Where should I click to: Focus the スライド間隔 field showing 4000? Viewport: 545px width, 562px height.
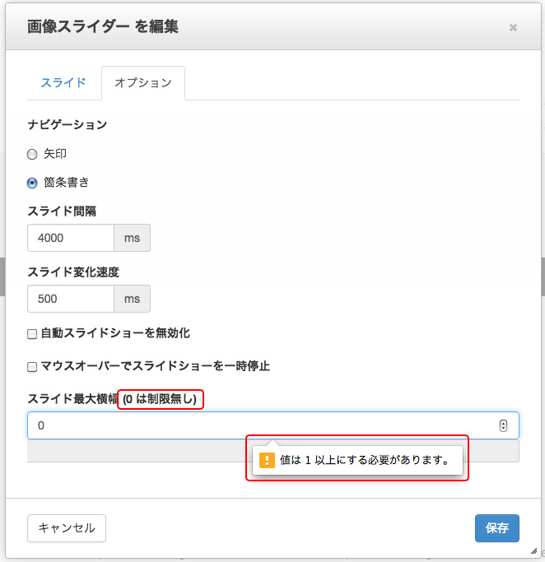(x=71, y=238)
